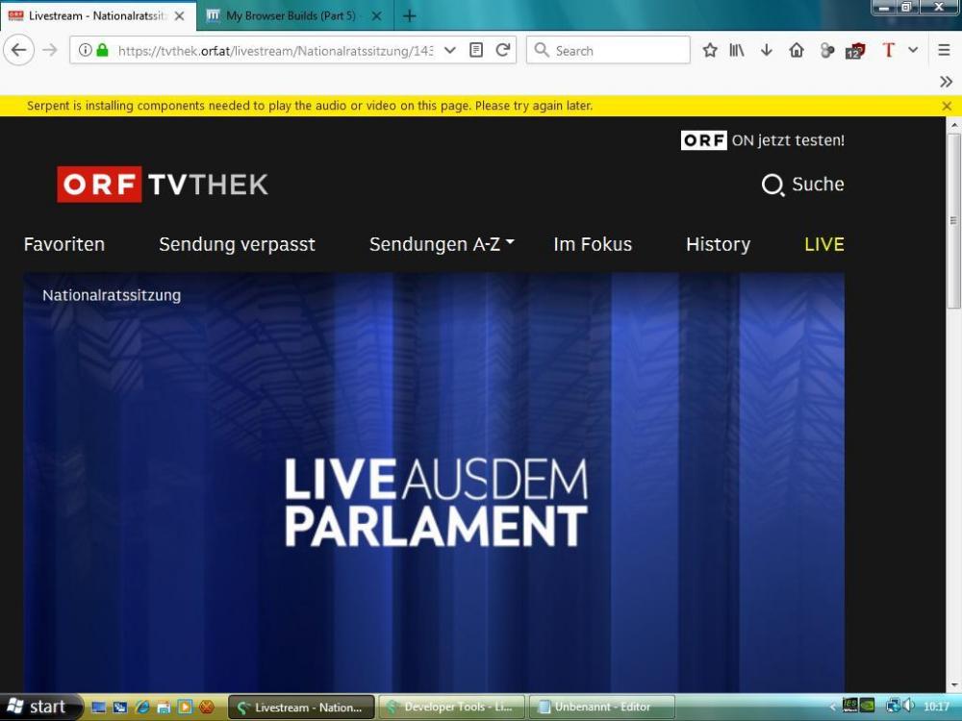Expand Sendungen A-Z dropdown menu
The width and height of the screenshot is (962, 721).
[442, 244]
